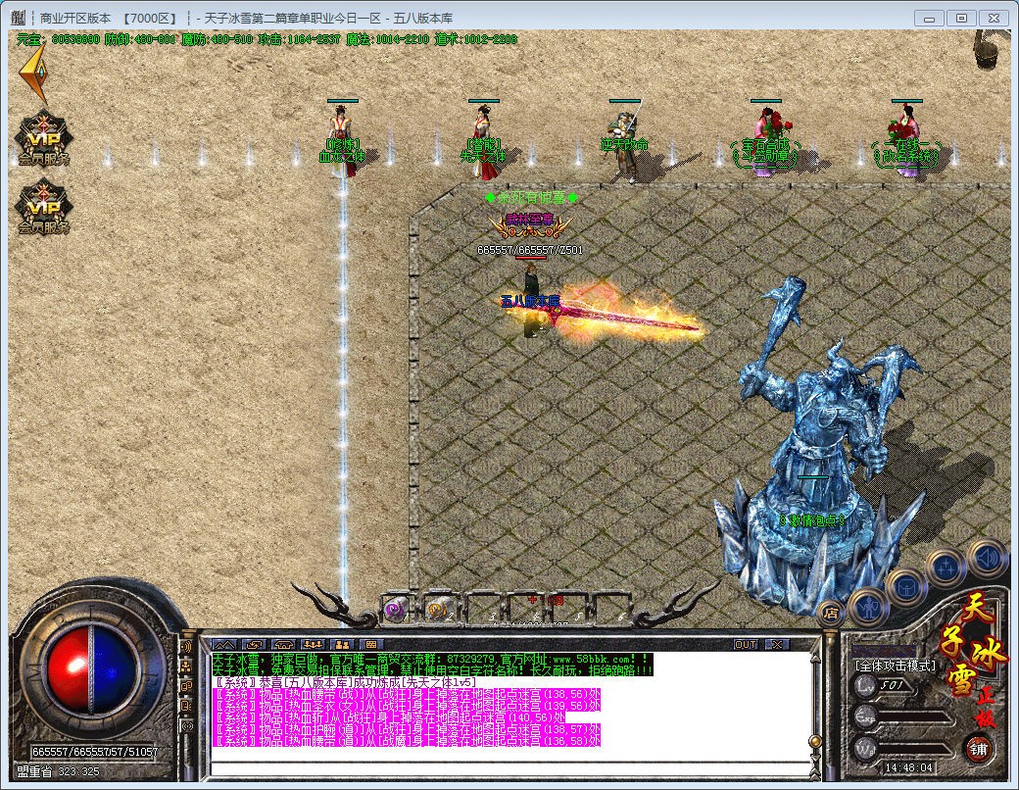Toggle the sound speaker round button
This screenshot has width=1019, height=790.
click(x=988, y=559)
